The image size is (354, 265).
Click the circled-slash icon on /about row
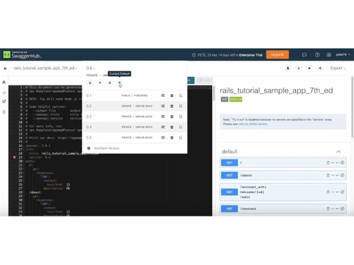click(x=343, y=175)
